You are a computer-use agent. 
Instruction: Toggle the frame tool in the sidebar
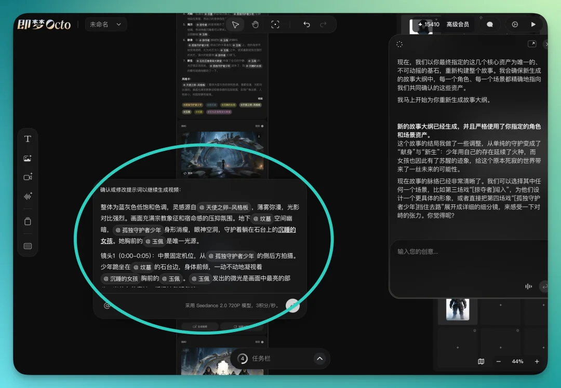click(28, 246)
